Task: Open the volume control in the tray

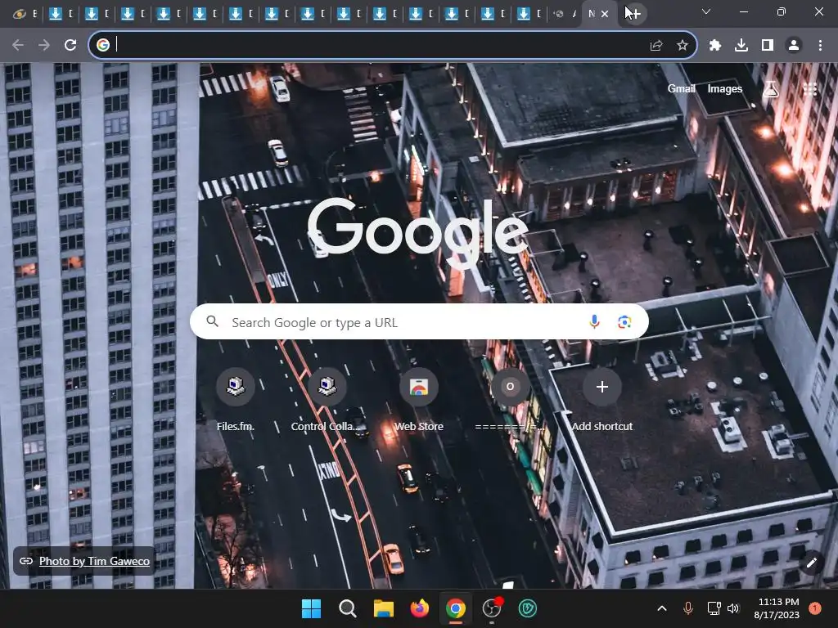Action: pyautogui.click(x=733, y=608)
